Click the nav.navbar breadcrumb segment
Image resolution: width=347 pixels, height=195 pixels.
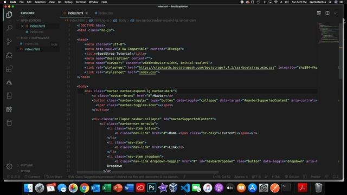tap(166, 21)
